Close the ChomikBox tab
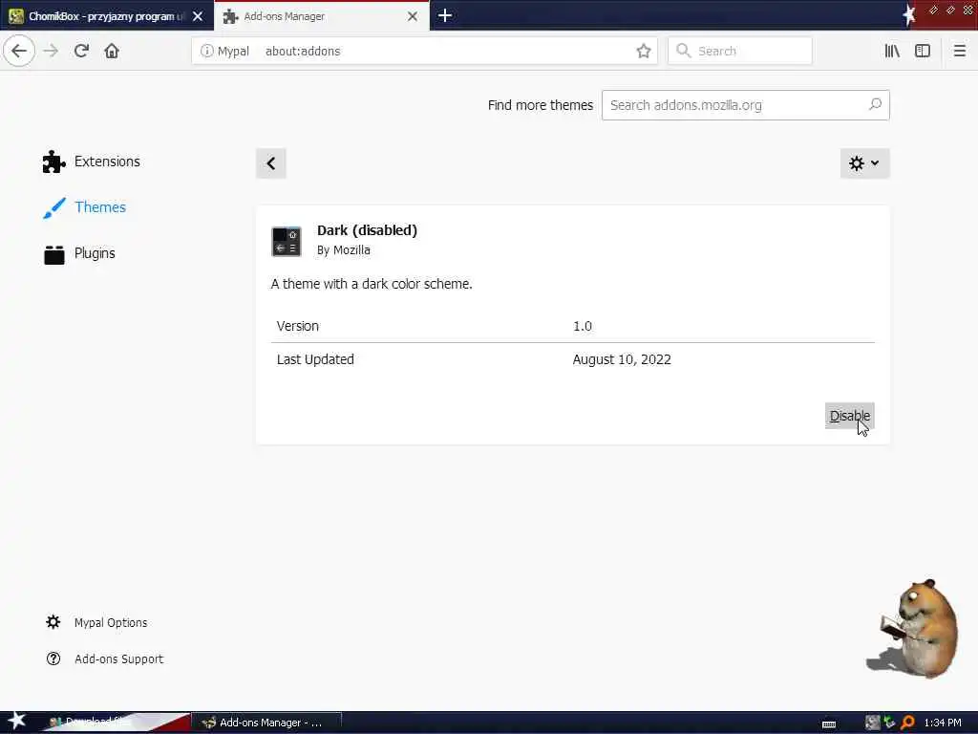Screen dimensions: 978x734 pyautogui.click(x=198, y=16)
